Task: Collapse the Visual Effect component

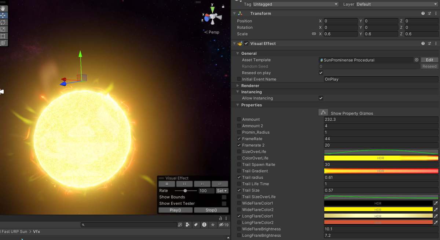Action: 235,44
